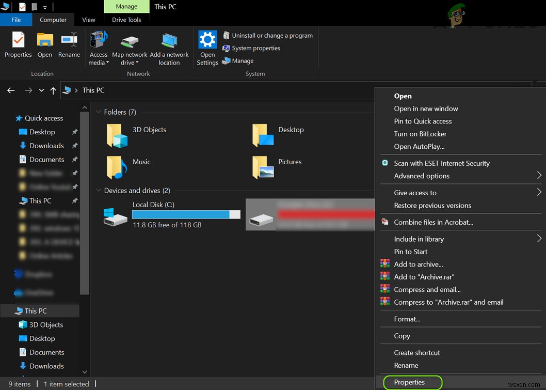Select the blurred second drive icon

[261, 220]
